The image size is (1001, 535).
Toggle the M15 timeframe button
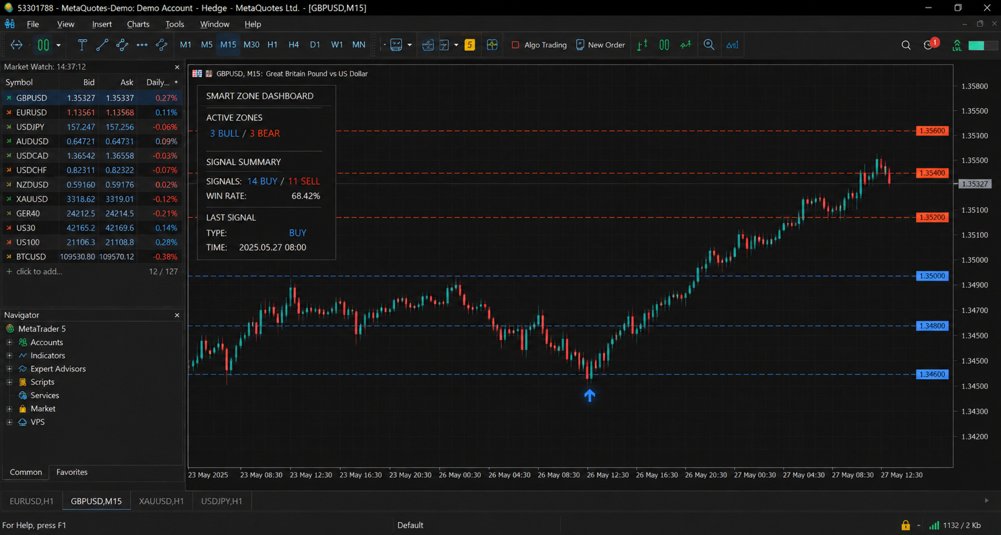(228, 45)
